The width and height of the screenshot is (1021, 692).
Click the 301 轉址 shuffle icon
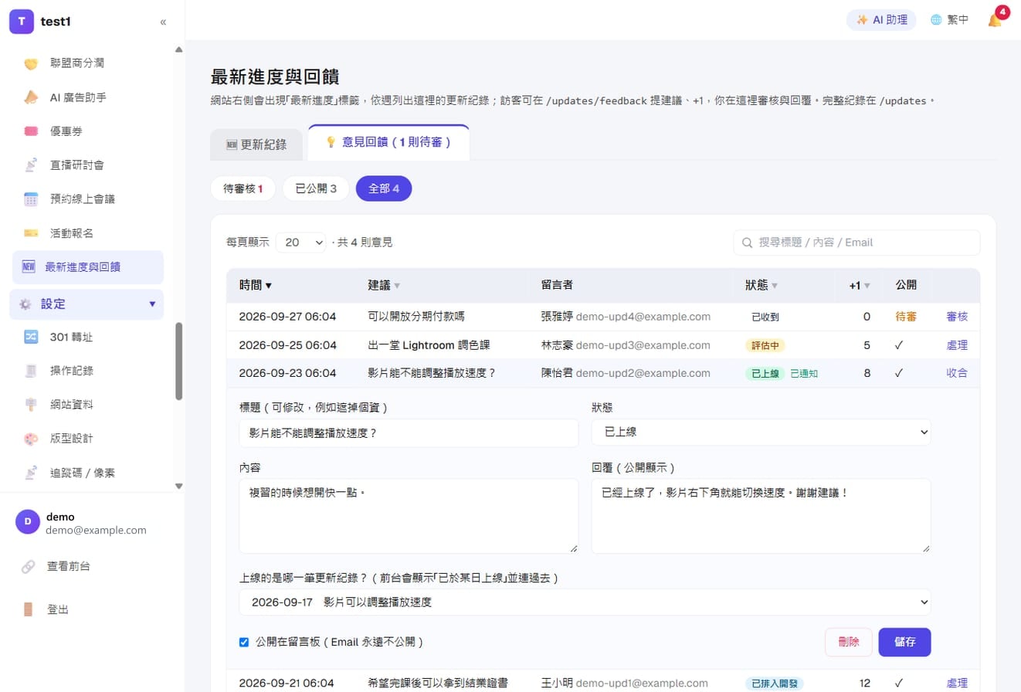point(31,337)
